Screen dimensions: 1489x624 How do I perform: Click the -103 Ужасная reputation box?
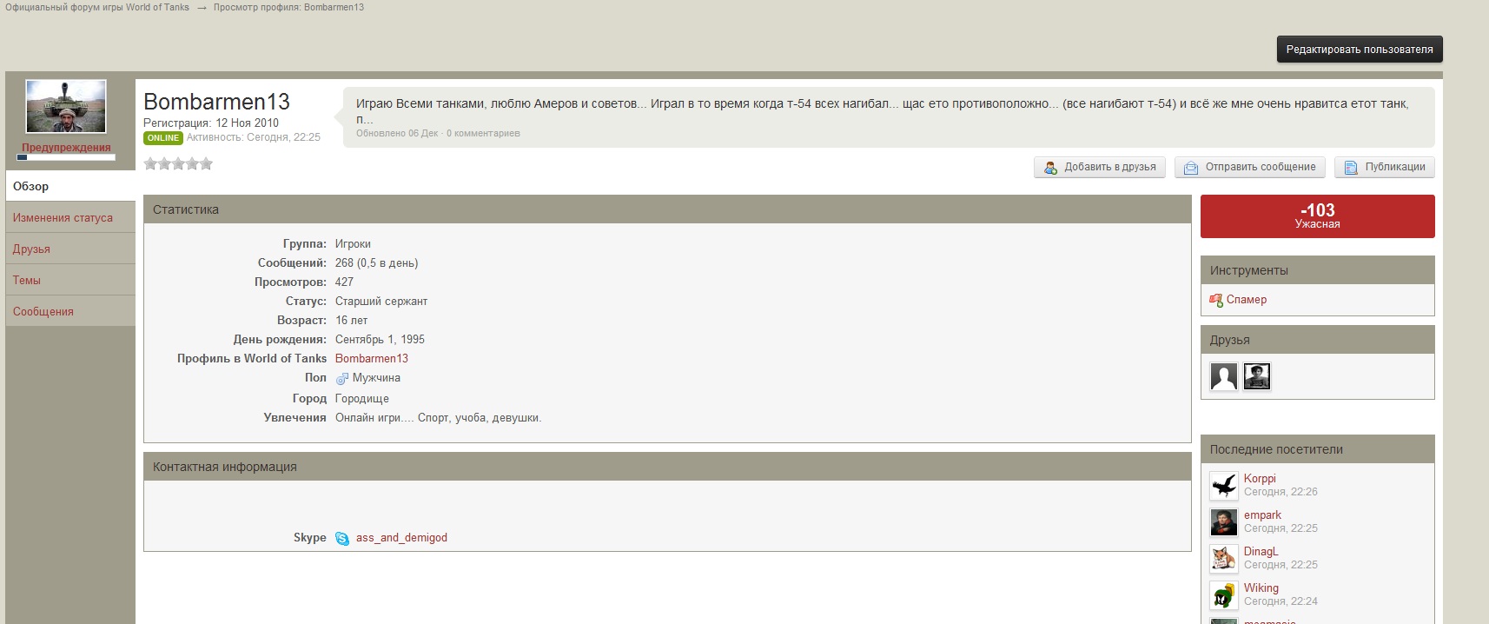(x=1318, y=216)
